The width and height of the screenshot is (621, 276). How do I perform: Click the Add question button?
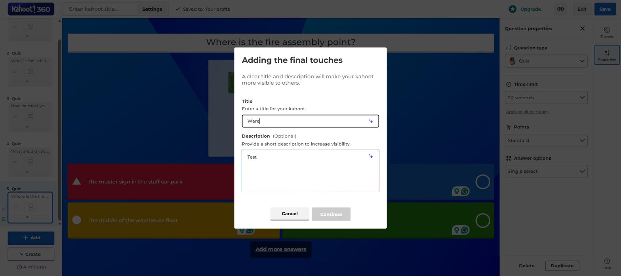click(31, 238)
